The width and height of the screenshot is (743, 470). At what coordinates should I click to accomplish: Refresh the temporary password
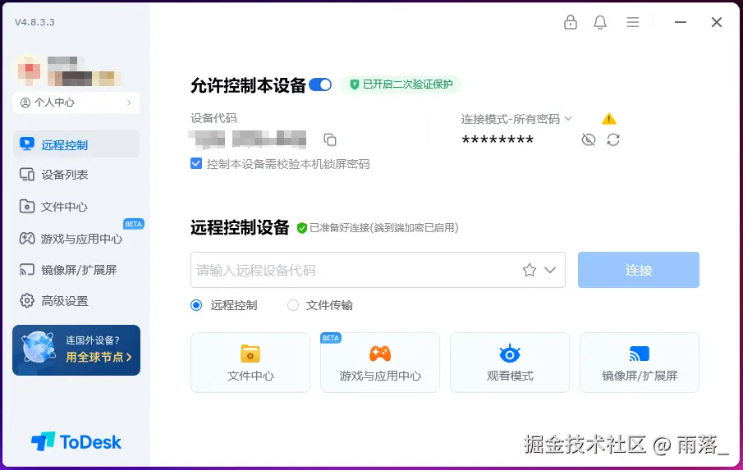(613, 139)
